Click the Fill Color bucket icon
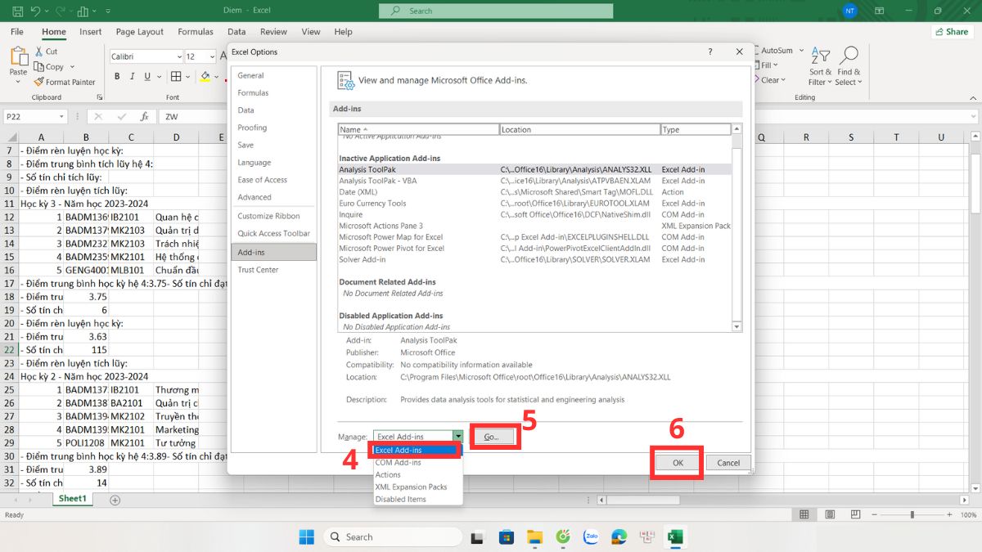Image resolution: width=982 pixels, height=552 pixels. tap(205, 77)
